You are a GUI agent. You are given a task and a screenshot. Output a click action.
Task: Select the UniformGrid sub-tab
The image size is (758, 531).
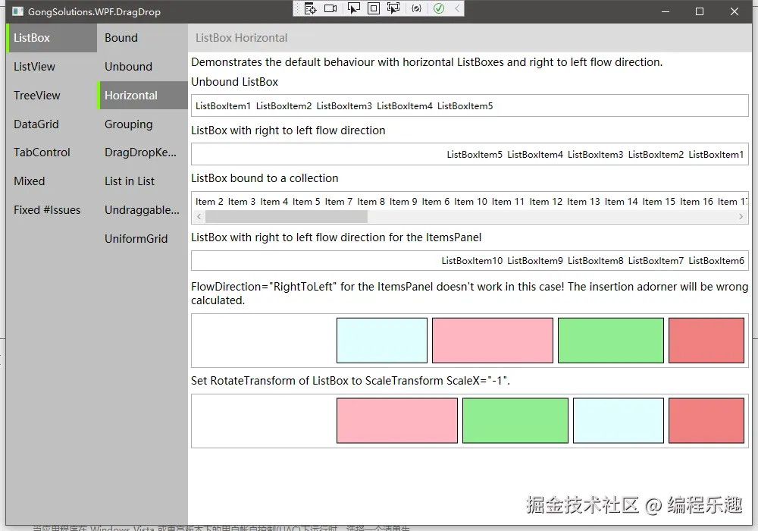(x=143, y=239)
